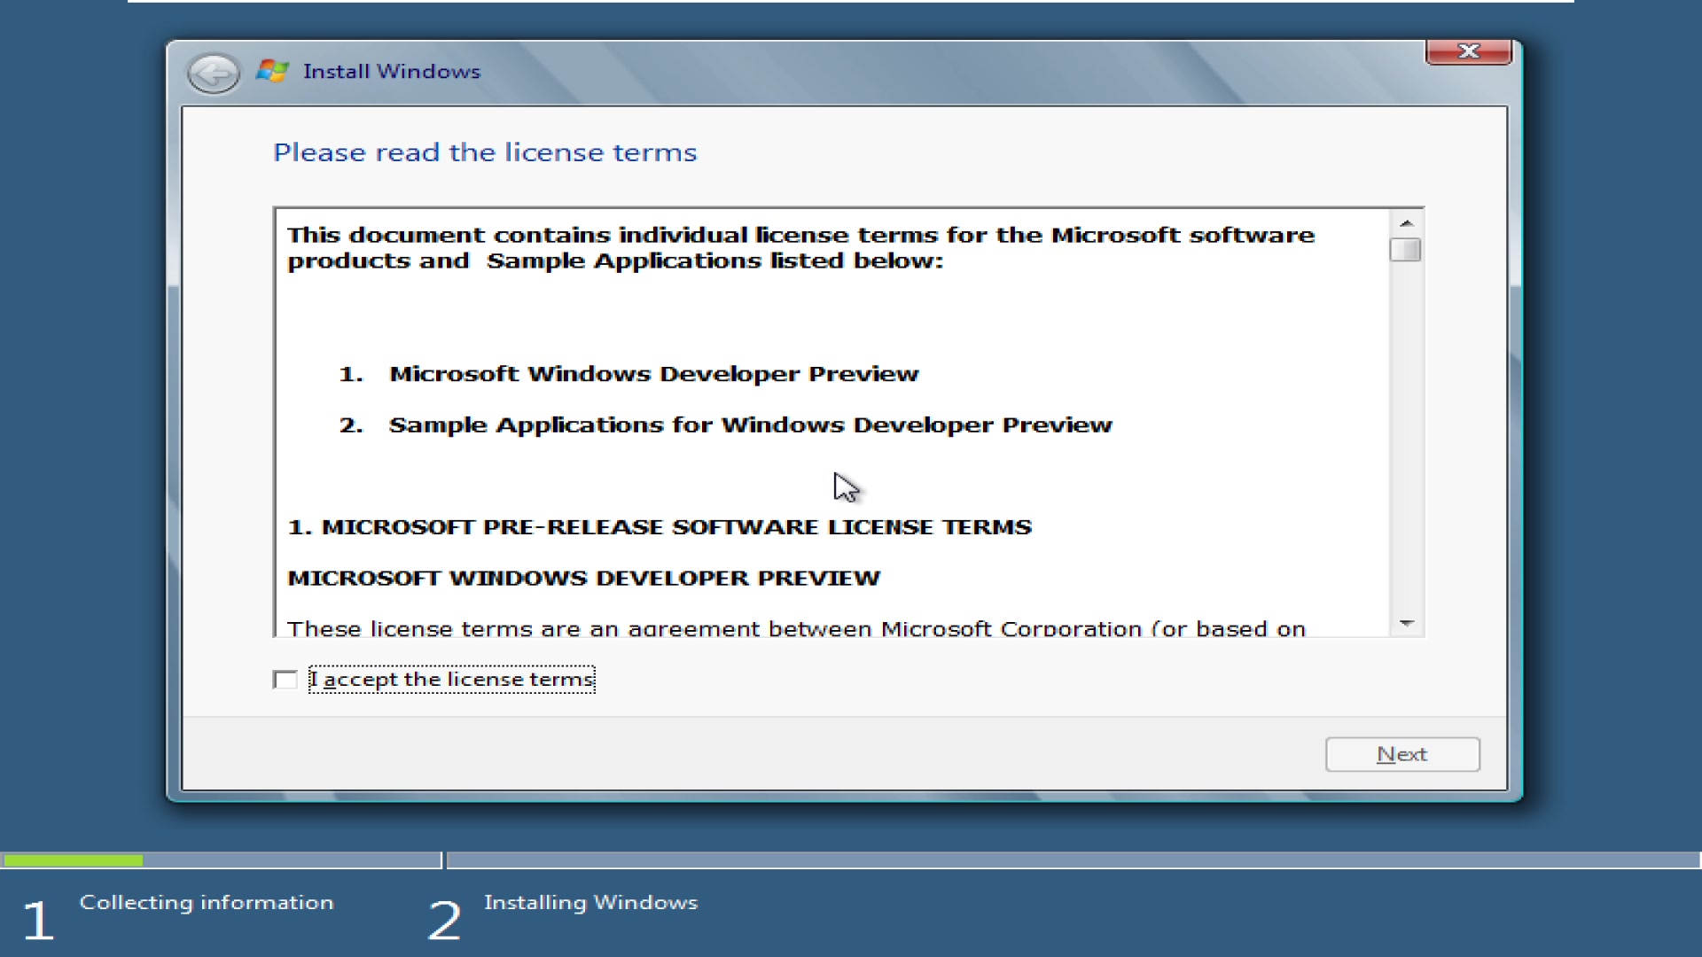Viewport: 1702px width, 957px height.
Task: Click the red close button icon
Action: [1469, 51]
